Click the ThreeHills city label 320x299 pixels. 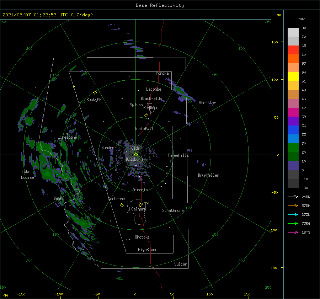coord(178,155)
